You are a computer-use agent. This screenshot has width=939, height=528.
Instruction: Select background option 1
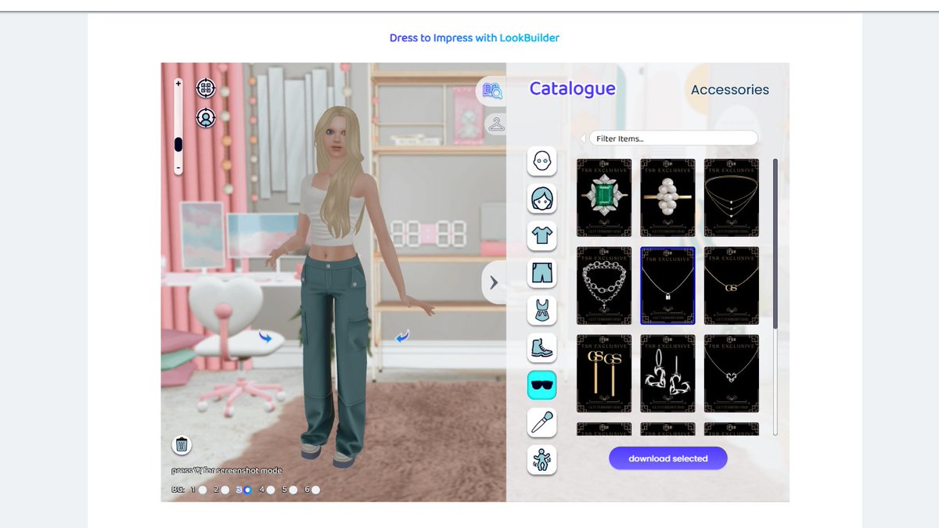tap(203, 490)
